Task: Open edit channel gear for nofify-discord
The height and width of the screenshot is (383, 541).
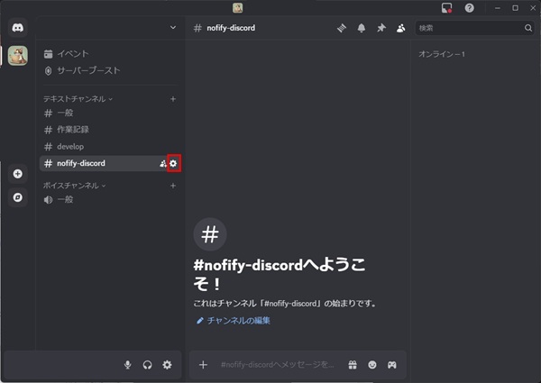Action: point(173,163)
